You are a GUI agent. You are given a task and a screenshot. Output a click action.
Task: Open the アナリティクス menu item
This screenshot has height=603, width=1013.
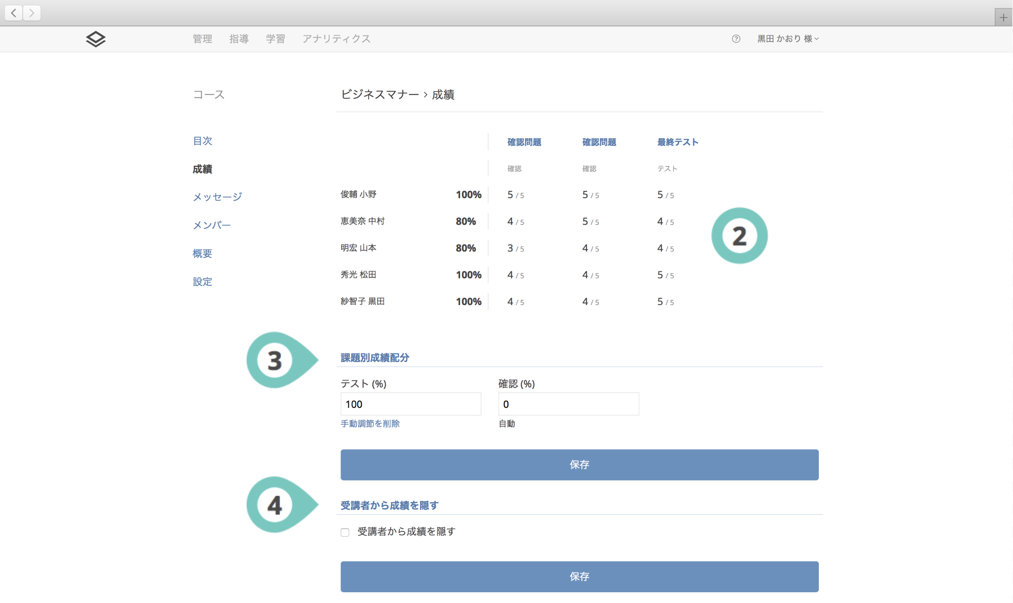336,39
